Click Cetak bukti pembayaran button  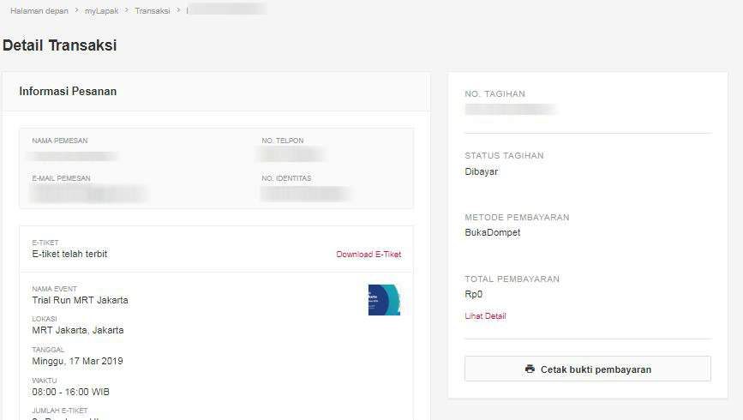(588, 369)
